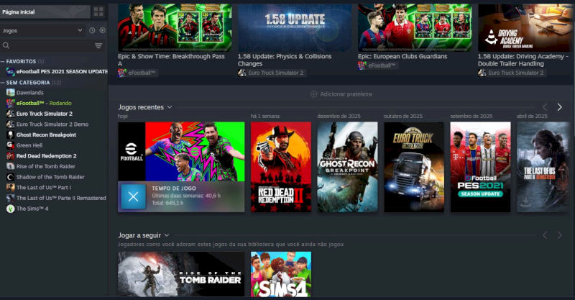This screenshot has width=575, height=300.
Task: Open eFootball tag under European Clubs Guardians
Action: [378, 65]
